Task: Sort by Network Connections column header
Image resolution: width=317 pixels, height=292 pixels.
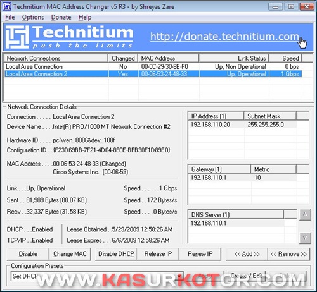Action: 56,58
